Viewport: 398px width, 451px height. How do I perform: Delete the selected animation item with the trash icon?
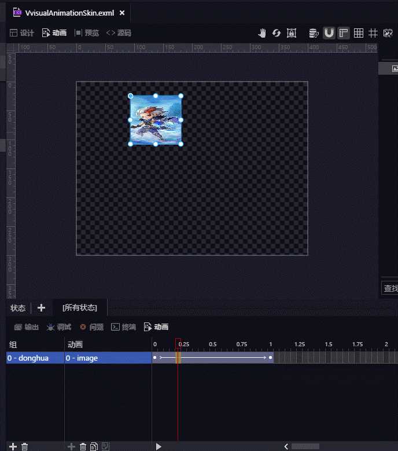point(83,446)
